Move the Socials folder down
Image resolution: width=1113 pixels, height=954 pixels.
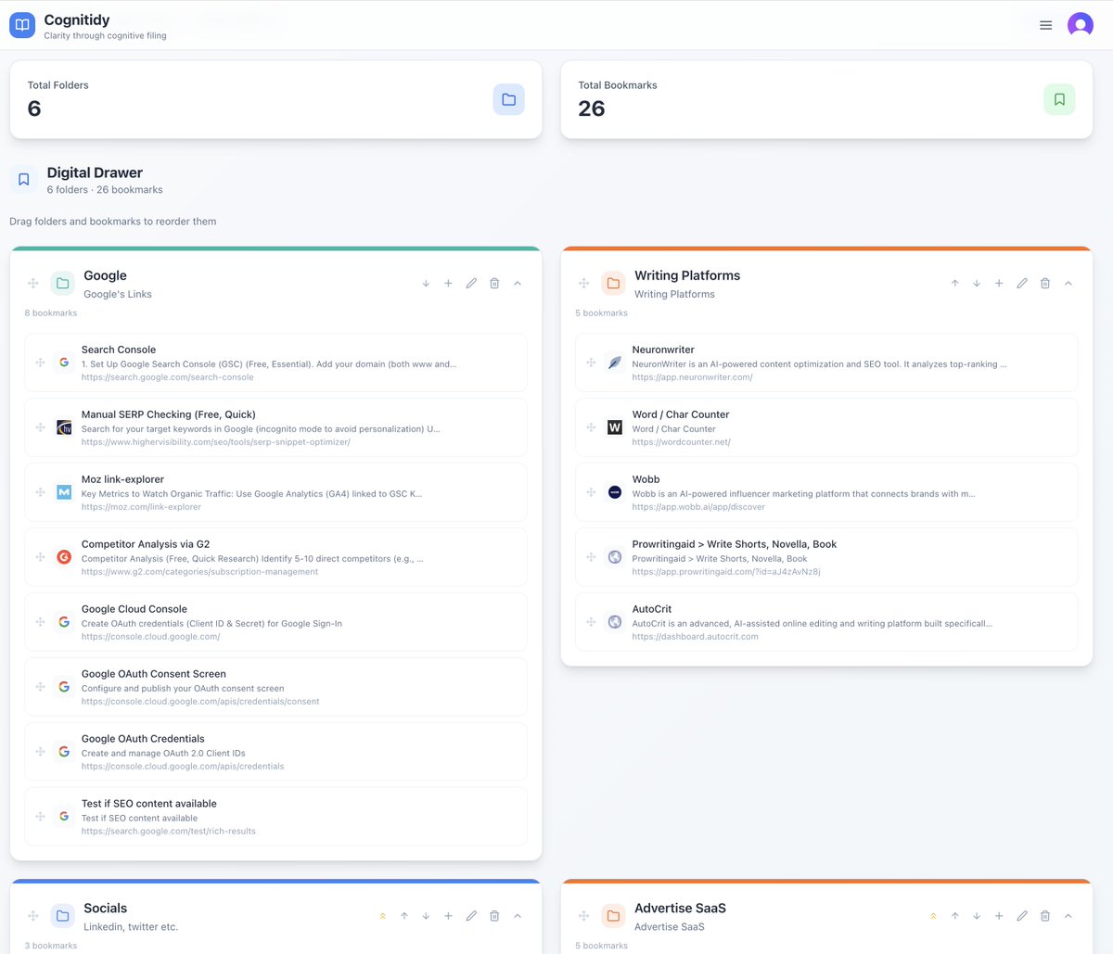click(x=426, y=916)
